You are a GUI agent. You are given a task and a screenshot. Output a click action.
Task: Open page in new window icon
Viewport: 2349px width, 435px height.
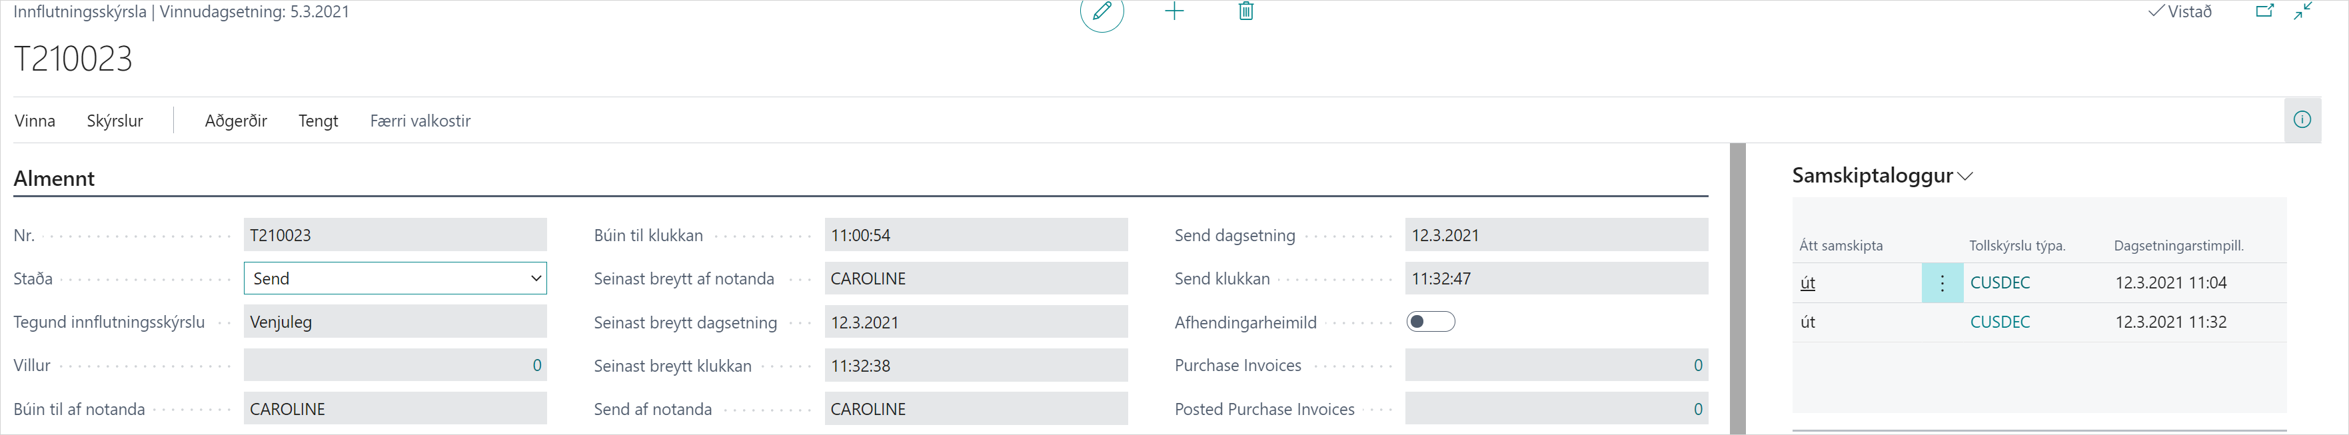(2264, 12)
